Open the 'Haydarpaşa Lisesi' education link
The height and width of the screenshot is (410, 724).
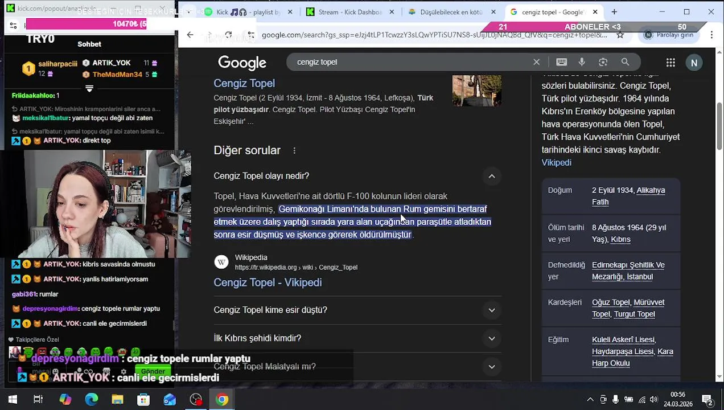[623, 352]
